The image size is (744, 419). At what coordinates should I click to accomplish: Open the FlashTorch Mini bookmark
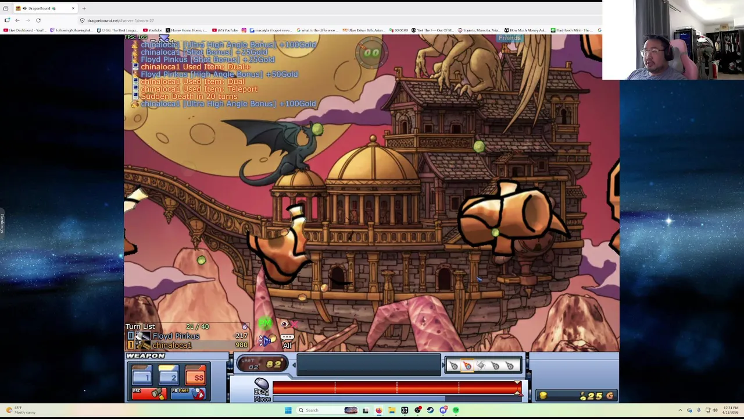[x=571, y=30]
